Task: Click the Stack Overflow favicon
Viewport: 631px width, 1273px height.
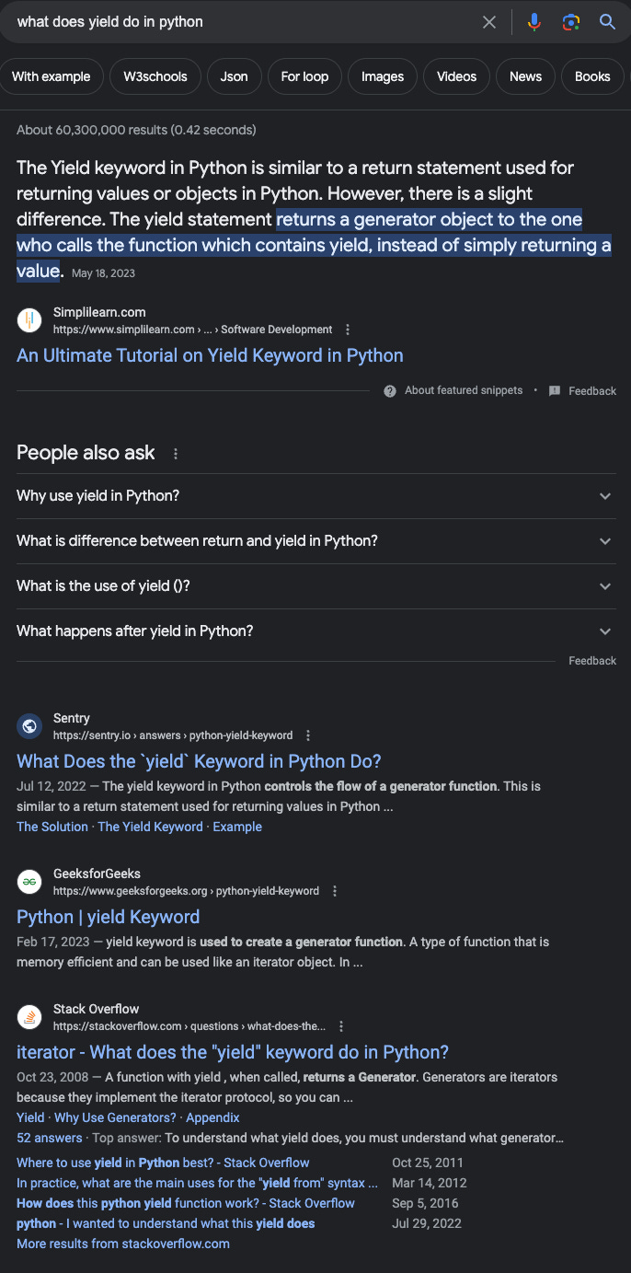Action: [x=29, y=1016]
